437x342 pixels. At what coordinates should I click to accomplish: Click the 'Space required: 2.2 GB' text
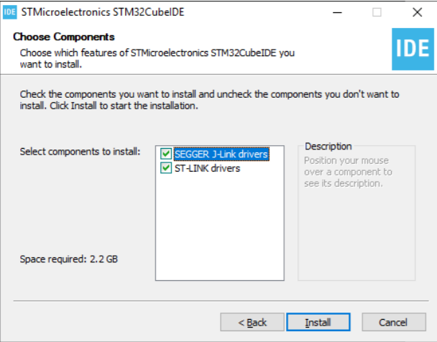[69, 259]
